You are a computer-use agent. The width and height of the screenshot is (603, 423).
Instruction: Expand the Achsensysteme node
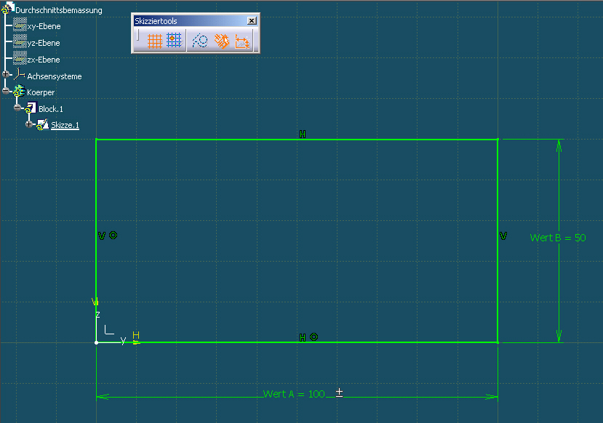pos(5,73)
